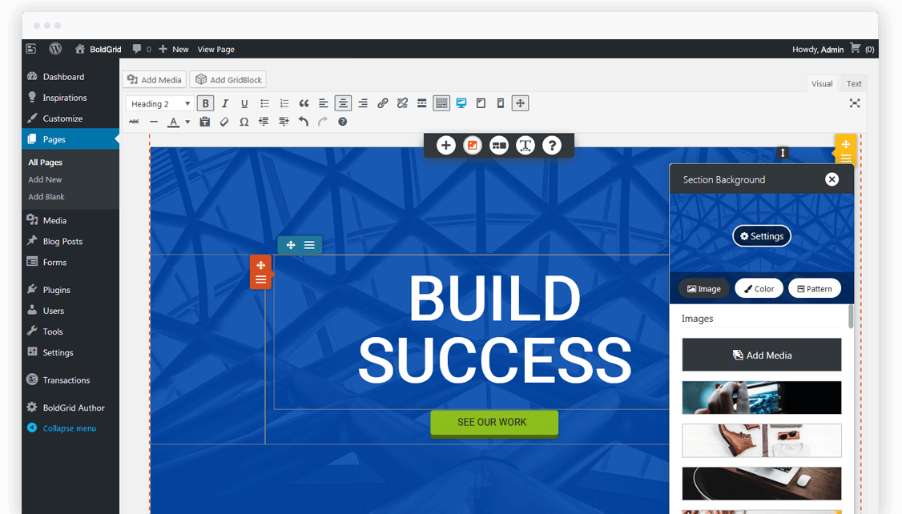Switch to the Text editor tab
902x514 pixels.
(x=854, y=83)
